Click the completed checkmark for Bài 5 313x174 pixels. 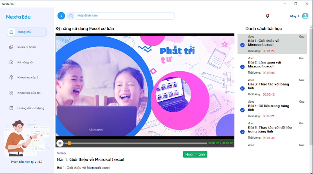[242, 132]
